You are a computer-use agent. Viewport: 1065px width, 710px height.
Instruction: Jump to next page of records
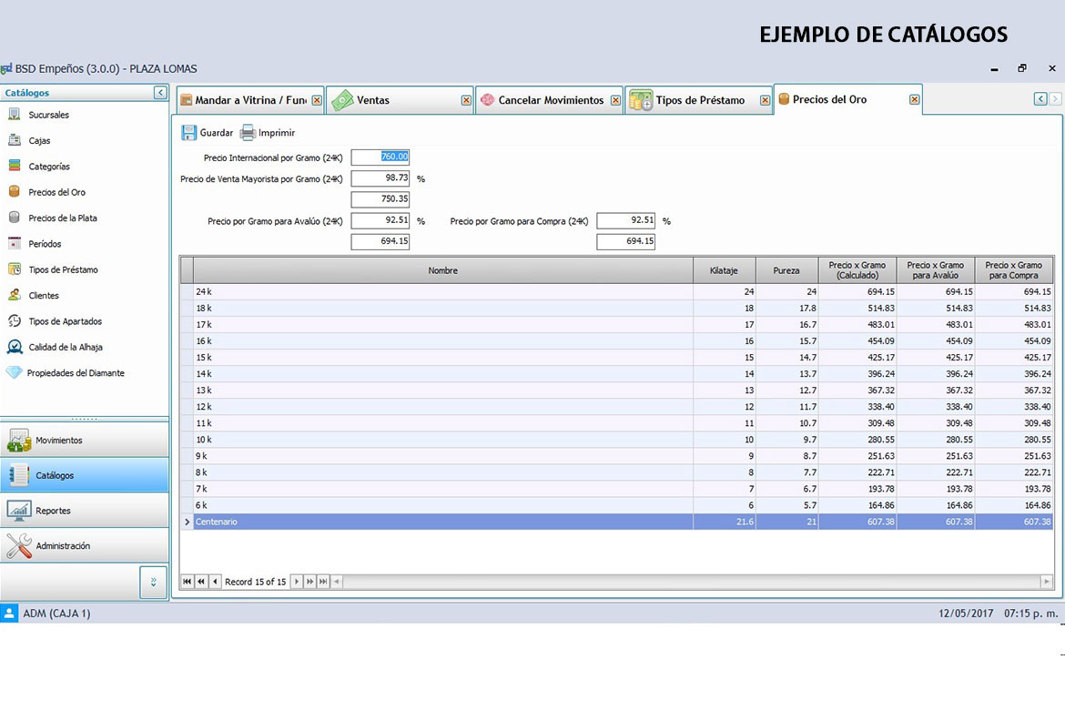(309, 582)
